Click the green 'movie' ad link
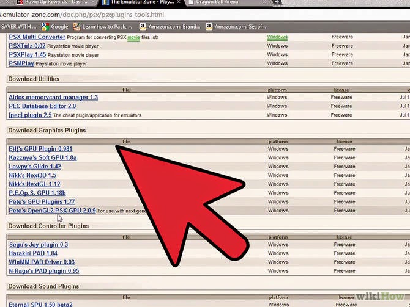Viewport: 410px width, 307px height. point(133,38)
